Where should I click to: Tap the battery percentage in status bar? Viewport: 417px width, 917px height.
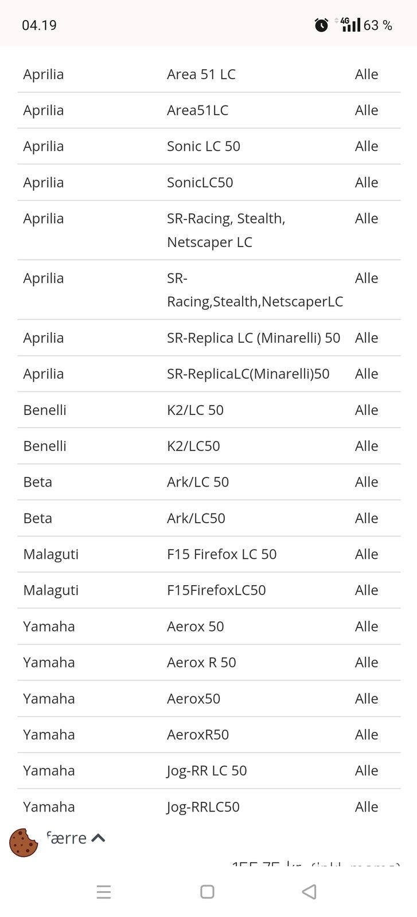click(378, 25)
